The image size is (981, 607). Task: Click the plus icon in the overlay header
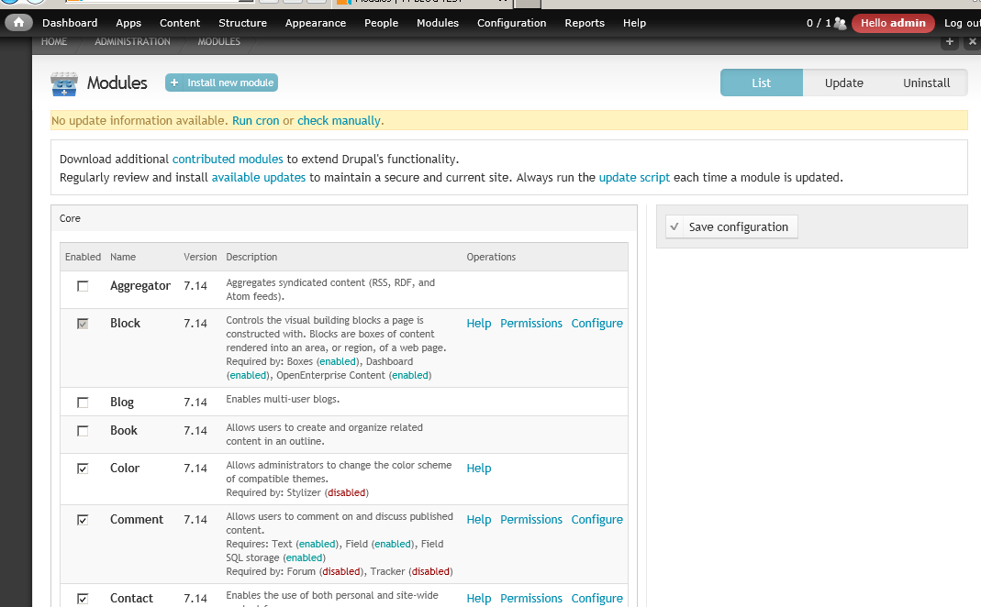(950, 42)
